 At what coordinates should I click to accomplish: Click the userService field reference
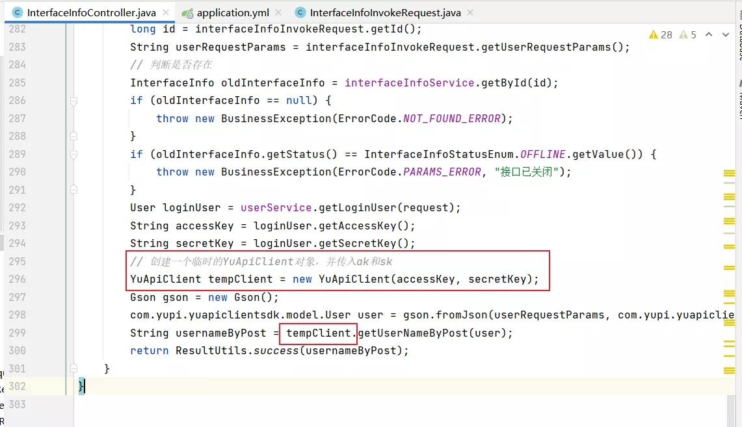[276, 207]
